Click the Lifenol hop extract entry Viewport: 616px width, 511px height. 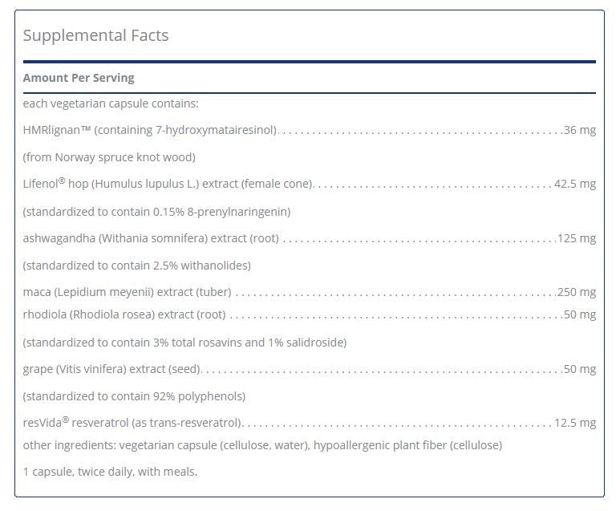tap(168, 184)
